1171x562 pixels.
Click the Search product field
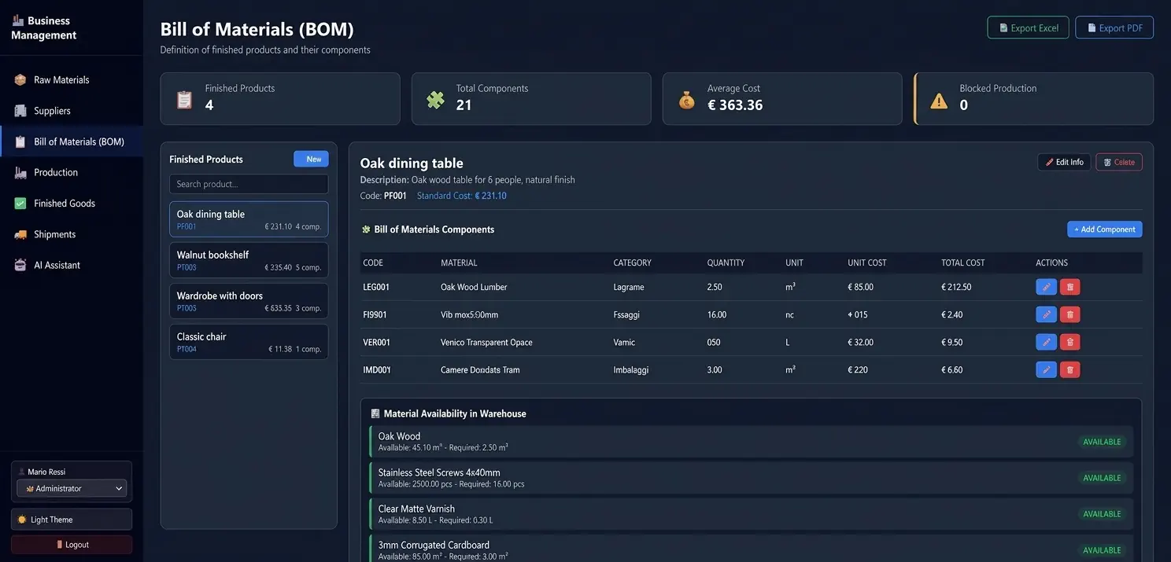[249, 184]
